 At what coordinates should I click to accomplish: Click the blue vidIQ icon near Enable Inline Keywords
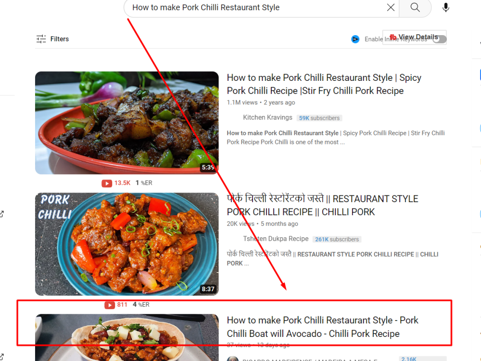pyautogui.click(x=355, y=39)
